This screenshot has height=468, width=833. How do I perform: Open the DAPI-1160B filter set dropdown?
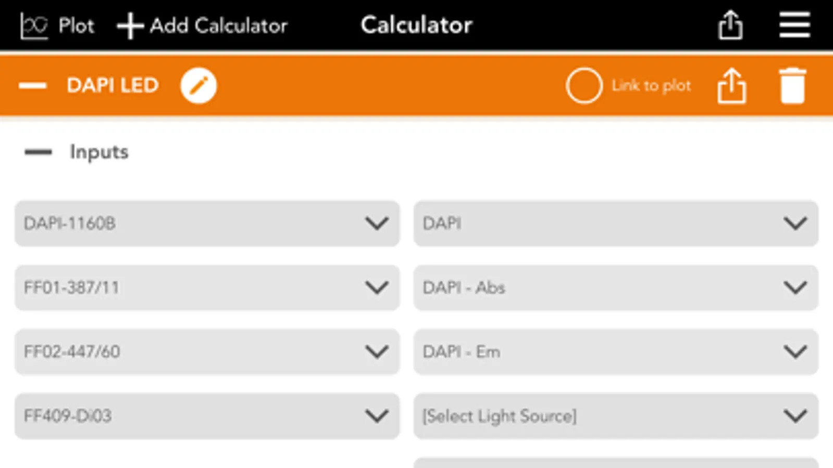click(x=207, y=224)
